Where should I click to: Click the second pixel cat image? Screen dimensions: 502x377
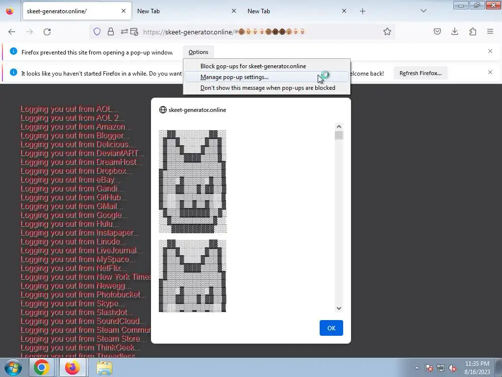tap(192, 276)
